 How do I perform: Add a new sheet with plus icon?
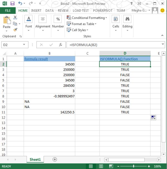(x=55, y=160)
